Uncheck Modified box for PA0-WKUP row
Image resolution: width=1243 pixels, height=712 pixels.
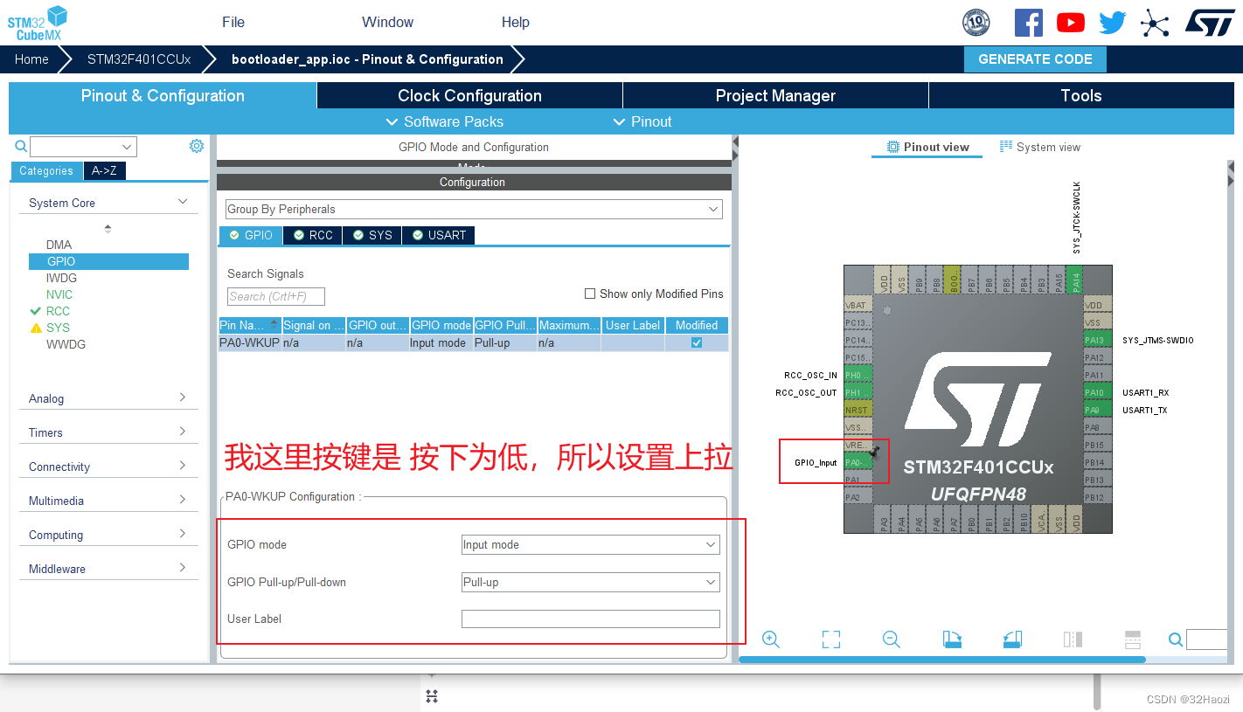pos(697,342)
